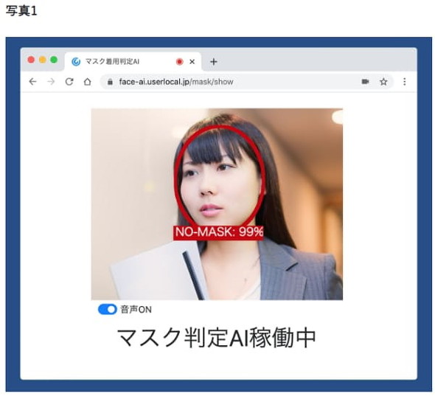This screenshot has width=435, height=396.
Task: Click the yellow minimize window button
Action: 43,60
